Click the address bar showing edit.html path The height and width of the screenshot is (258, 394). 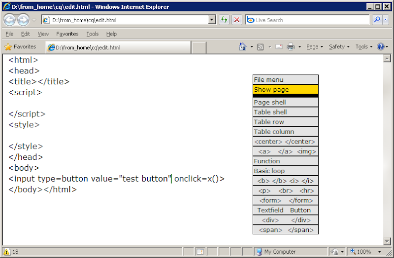pyautogui.click(x=125, y=20)
